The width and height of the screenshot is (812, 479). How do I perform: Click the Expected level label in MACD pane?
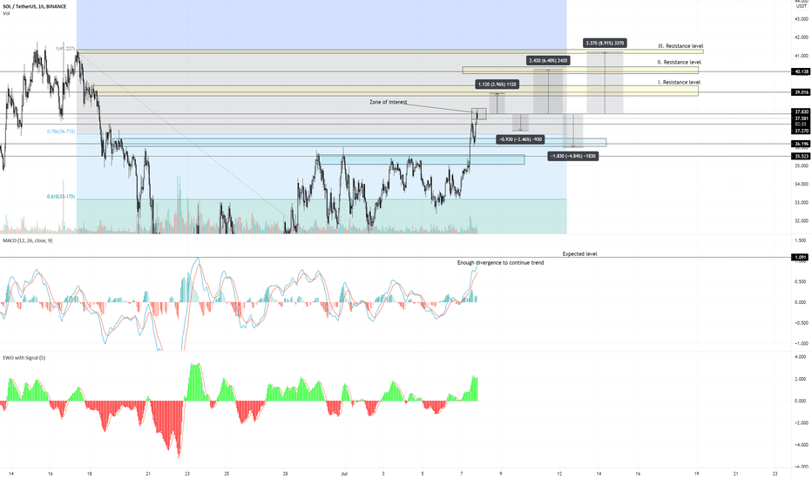point(579,254)
